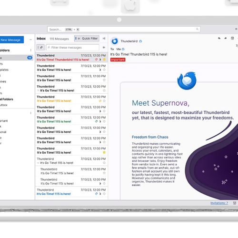This screenshot has width=238, height=238.
Task: Focus the Filter these messages field
Action: 72,48
